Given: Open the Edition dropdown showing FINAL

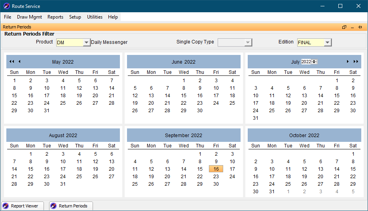Looking at the screenshot, I should (327, 43).
